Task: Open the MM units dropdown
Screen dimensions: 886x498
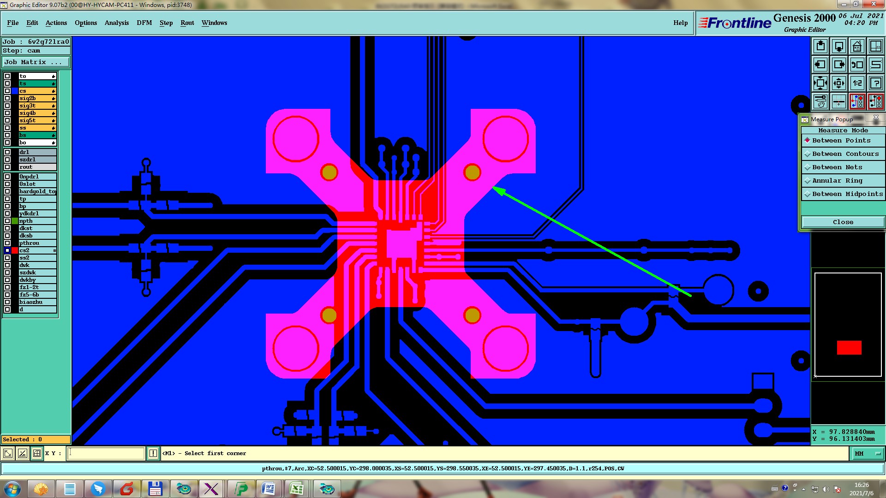Action: tap(868, 454)
